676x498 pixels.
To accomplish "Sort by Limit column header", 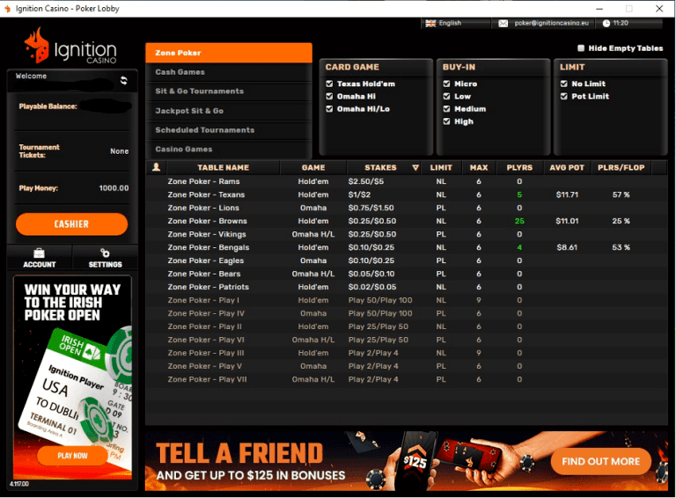I will point(441,167).
